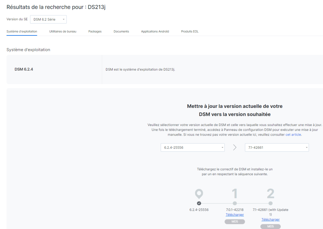Click the arrow between version selectors
This screenshot has width=323, height=229.
pos(234,148)
